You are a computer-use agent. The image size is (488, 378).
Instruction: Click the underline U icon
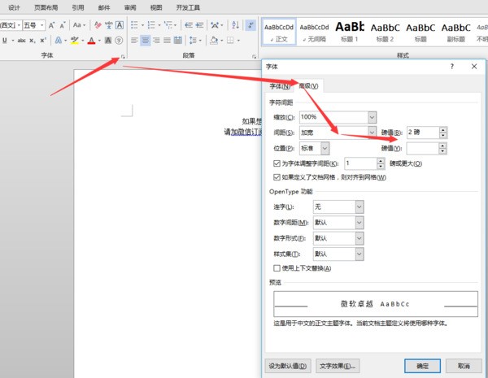4,41
